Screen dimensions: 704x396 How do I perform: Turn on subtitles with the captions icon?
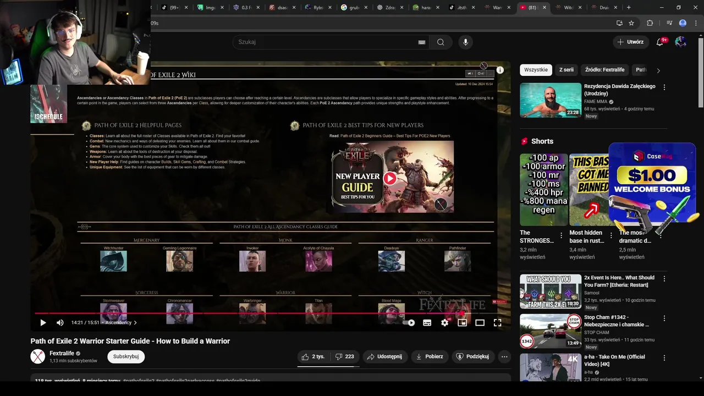pyautogui.click(x=427, y=323)
